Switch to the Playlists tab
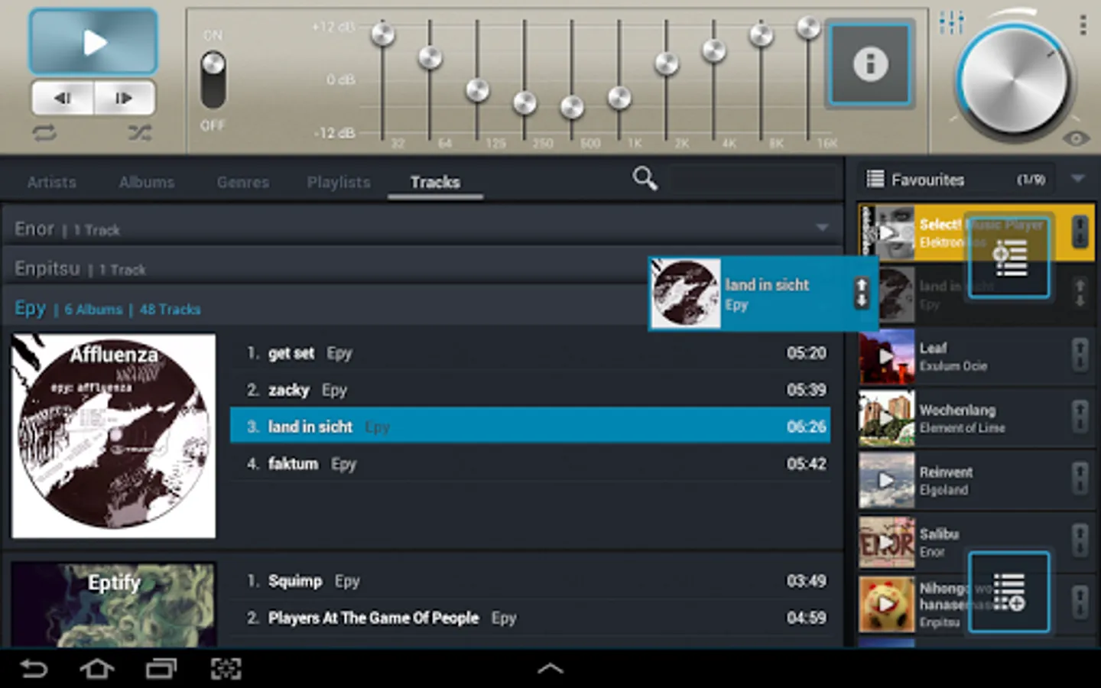The height and width of the screenshot is (688, 1101). (x=339, y=182)
